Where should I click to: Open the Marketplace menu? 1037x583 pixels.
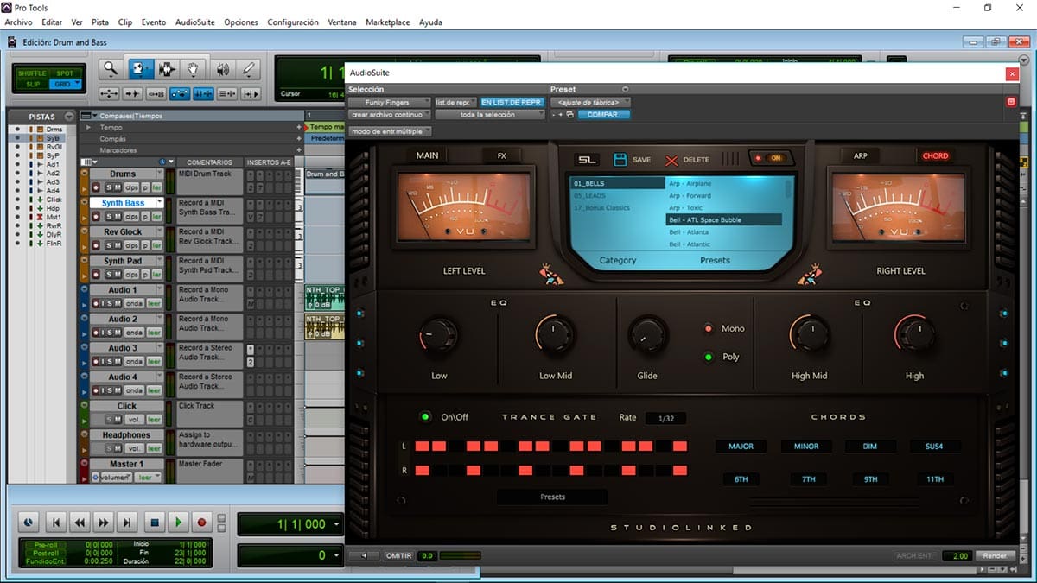click(x=388, y=22)
